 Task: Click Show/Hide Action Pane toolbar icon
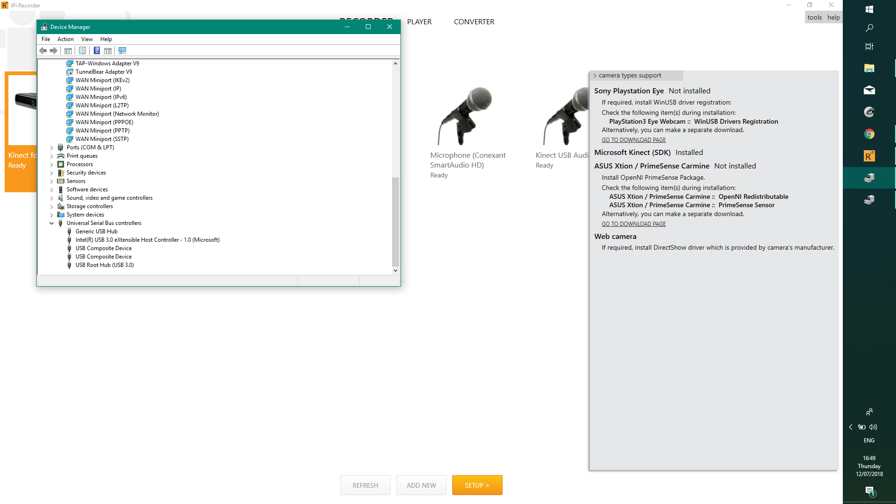(108, 50)
